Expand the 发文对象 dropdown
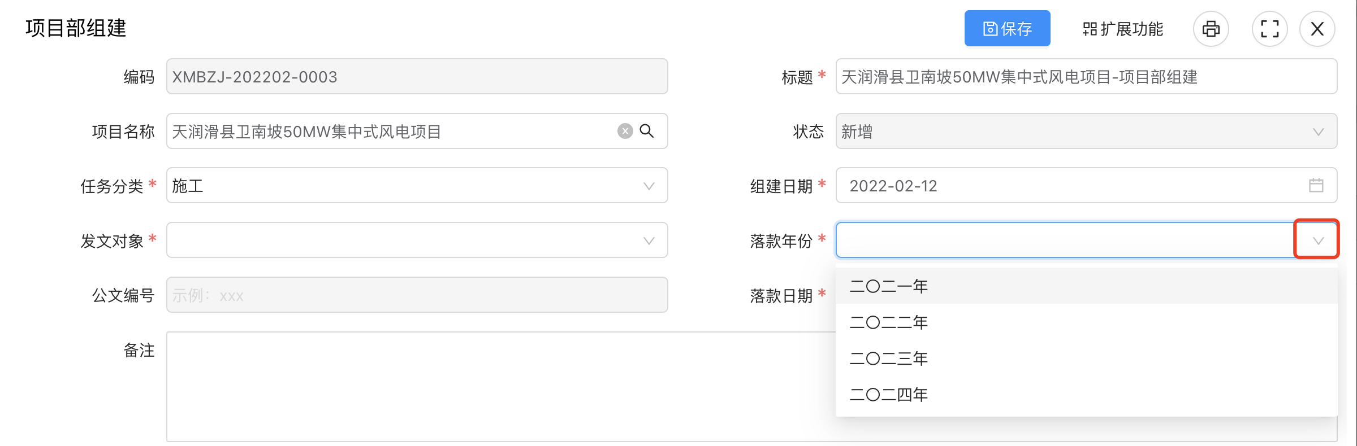 [649, 241]
